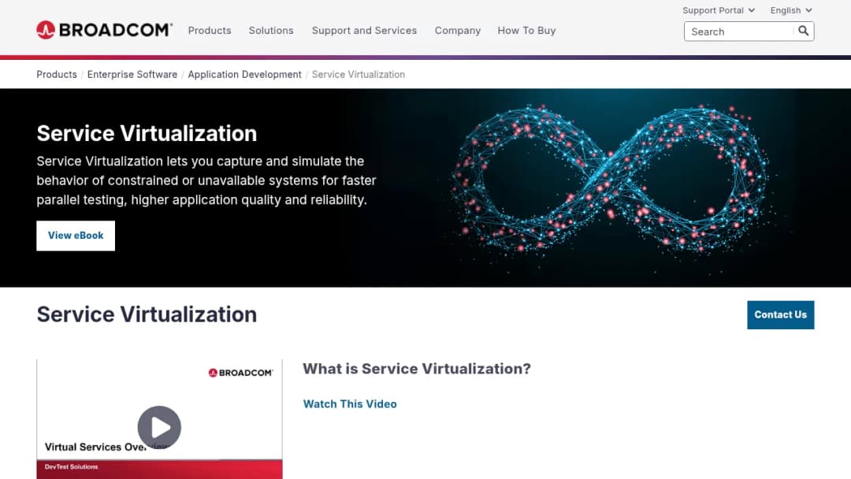Click the video thumbnail Broadcom logo
Image resolution: width=851 pixels, height=479 pixels.
(x=240, y=373)
